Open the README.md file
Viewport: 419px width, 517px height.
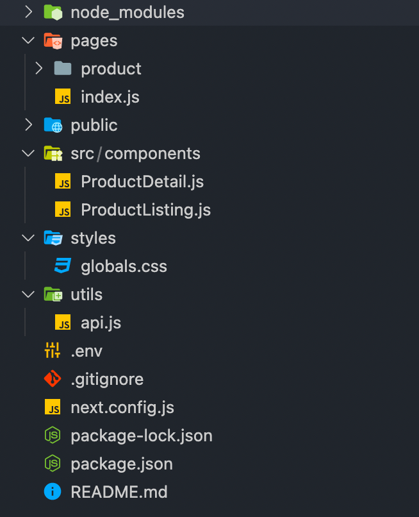[x=119, y=491]
